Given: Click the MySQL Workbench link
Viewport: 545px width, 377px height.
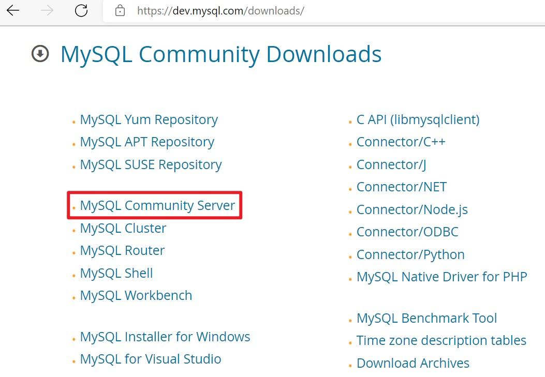Looking at the screenshot, I should (x=136, y=295).
